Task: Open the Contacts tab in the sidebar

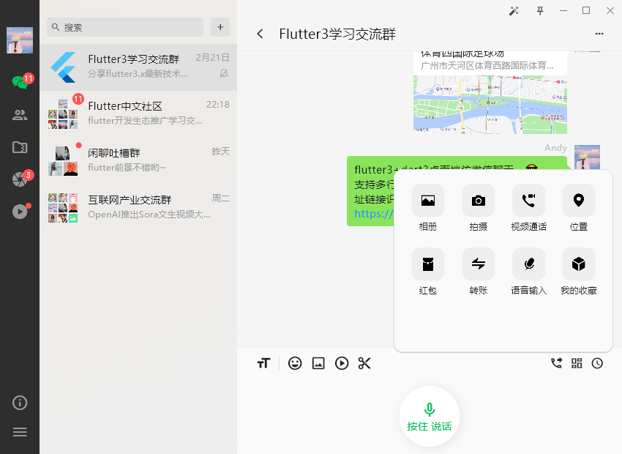Action: [20, 115]
